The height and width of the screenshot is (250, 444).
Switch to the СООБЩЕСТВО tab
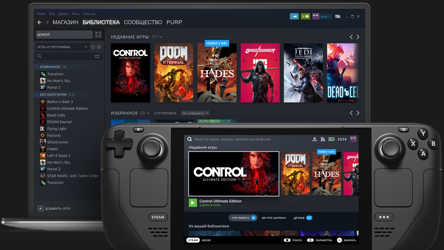(143, 22)
